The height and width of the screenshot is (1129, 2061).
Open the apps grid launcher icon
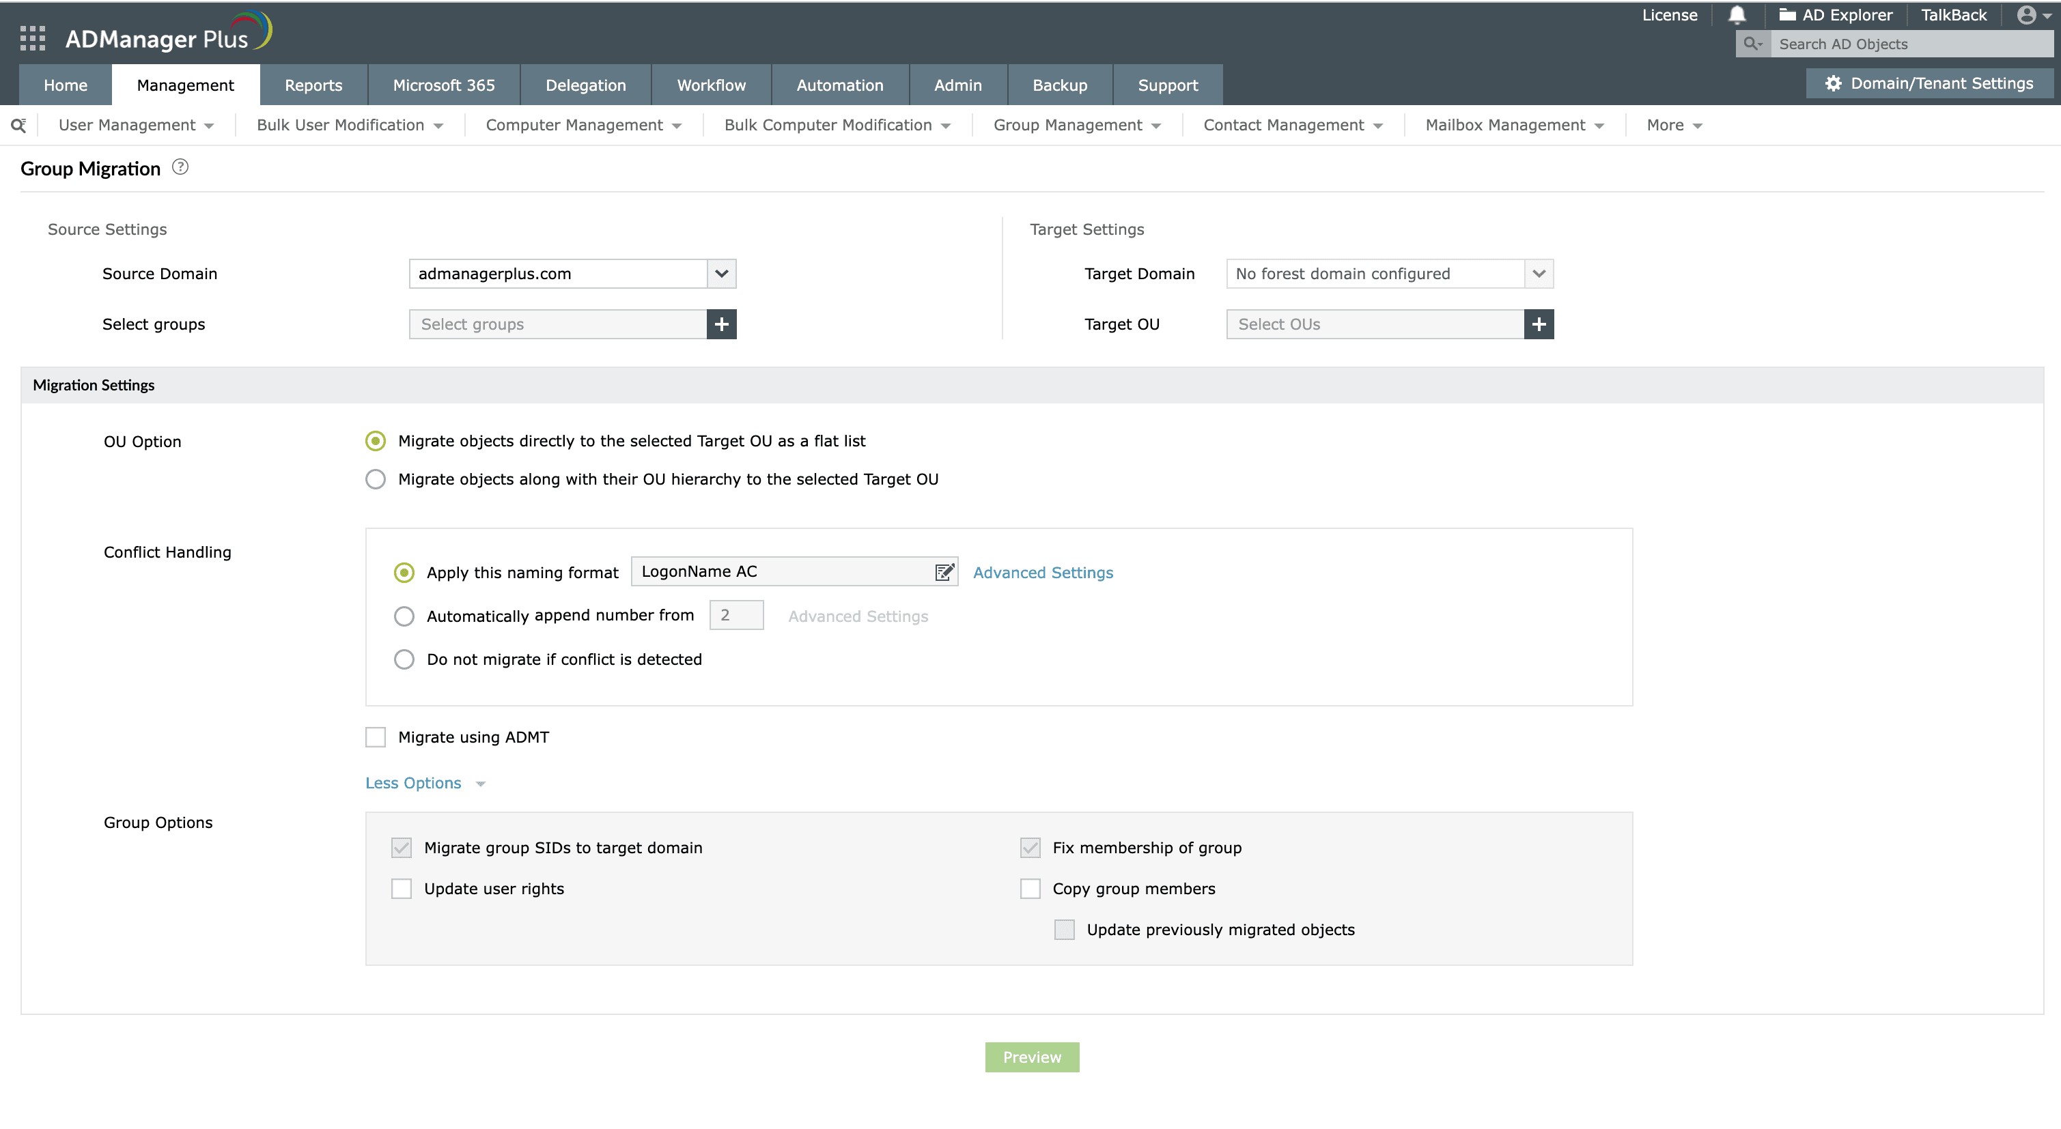[x=32, y=38]
